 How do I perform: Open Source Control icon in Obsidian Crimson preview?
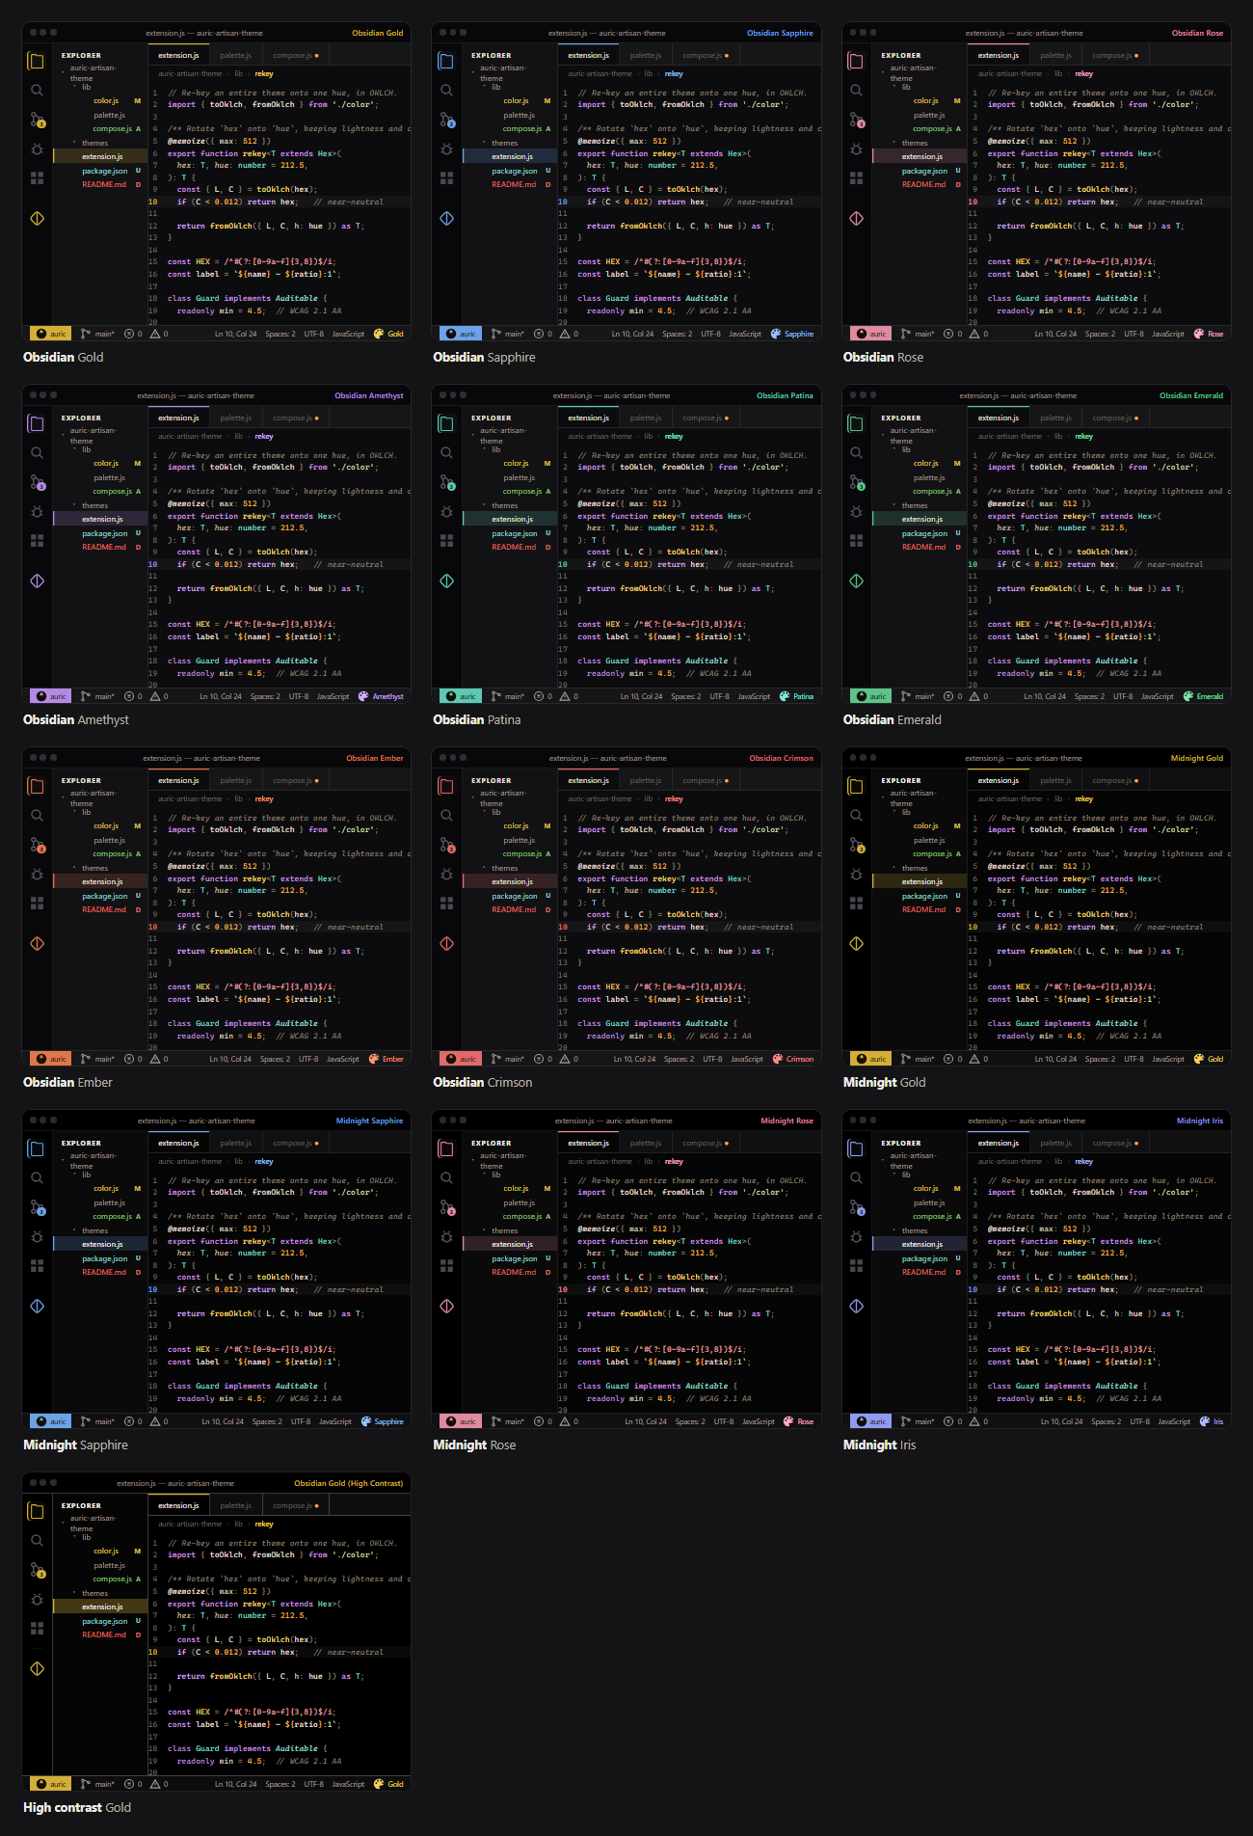click(447, 846)
